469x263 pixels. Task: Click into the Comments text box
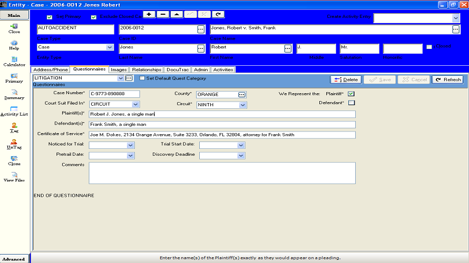tap(222, 173)
